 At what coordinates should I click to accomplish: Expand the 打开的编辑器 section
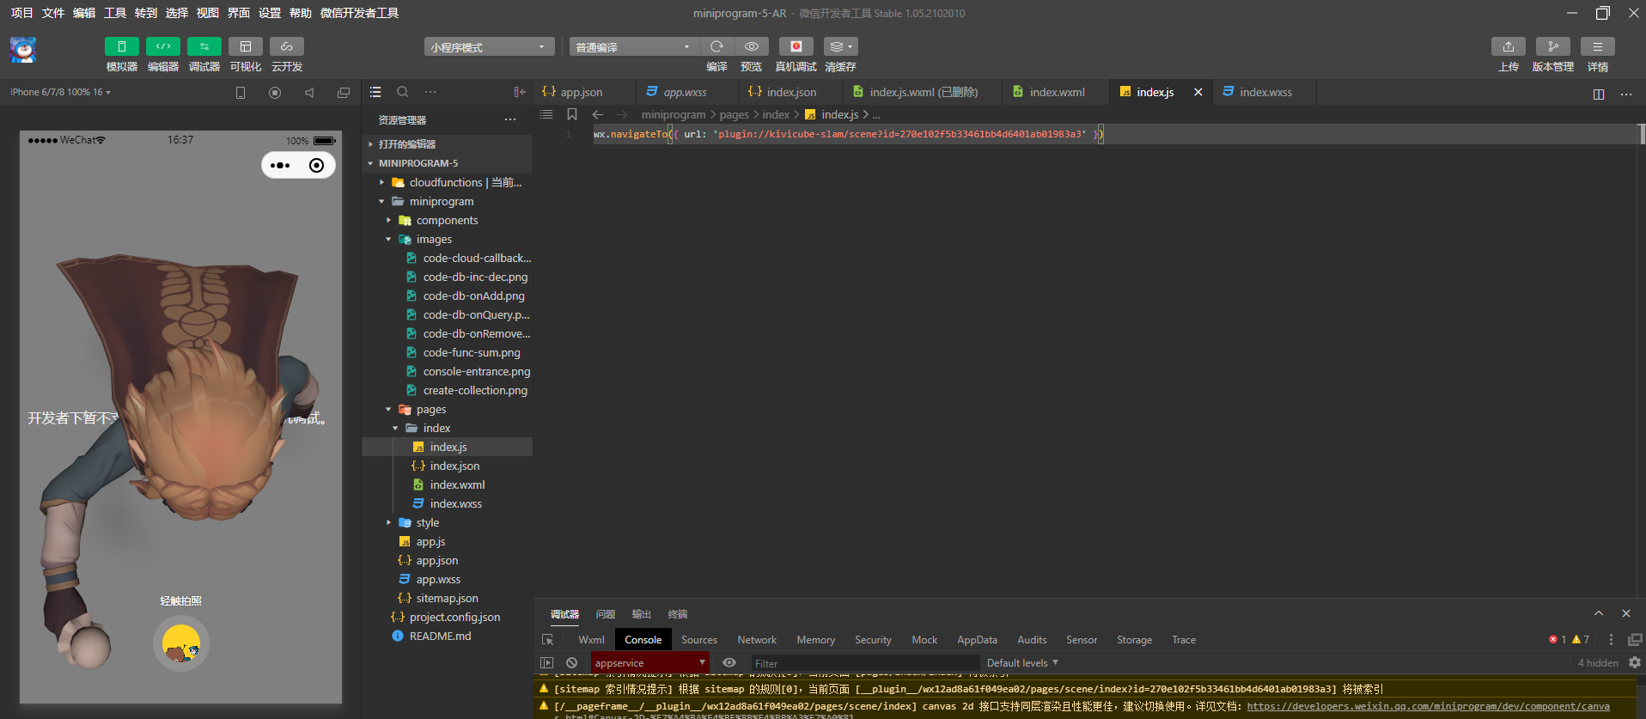448,144
